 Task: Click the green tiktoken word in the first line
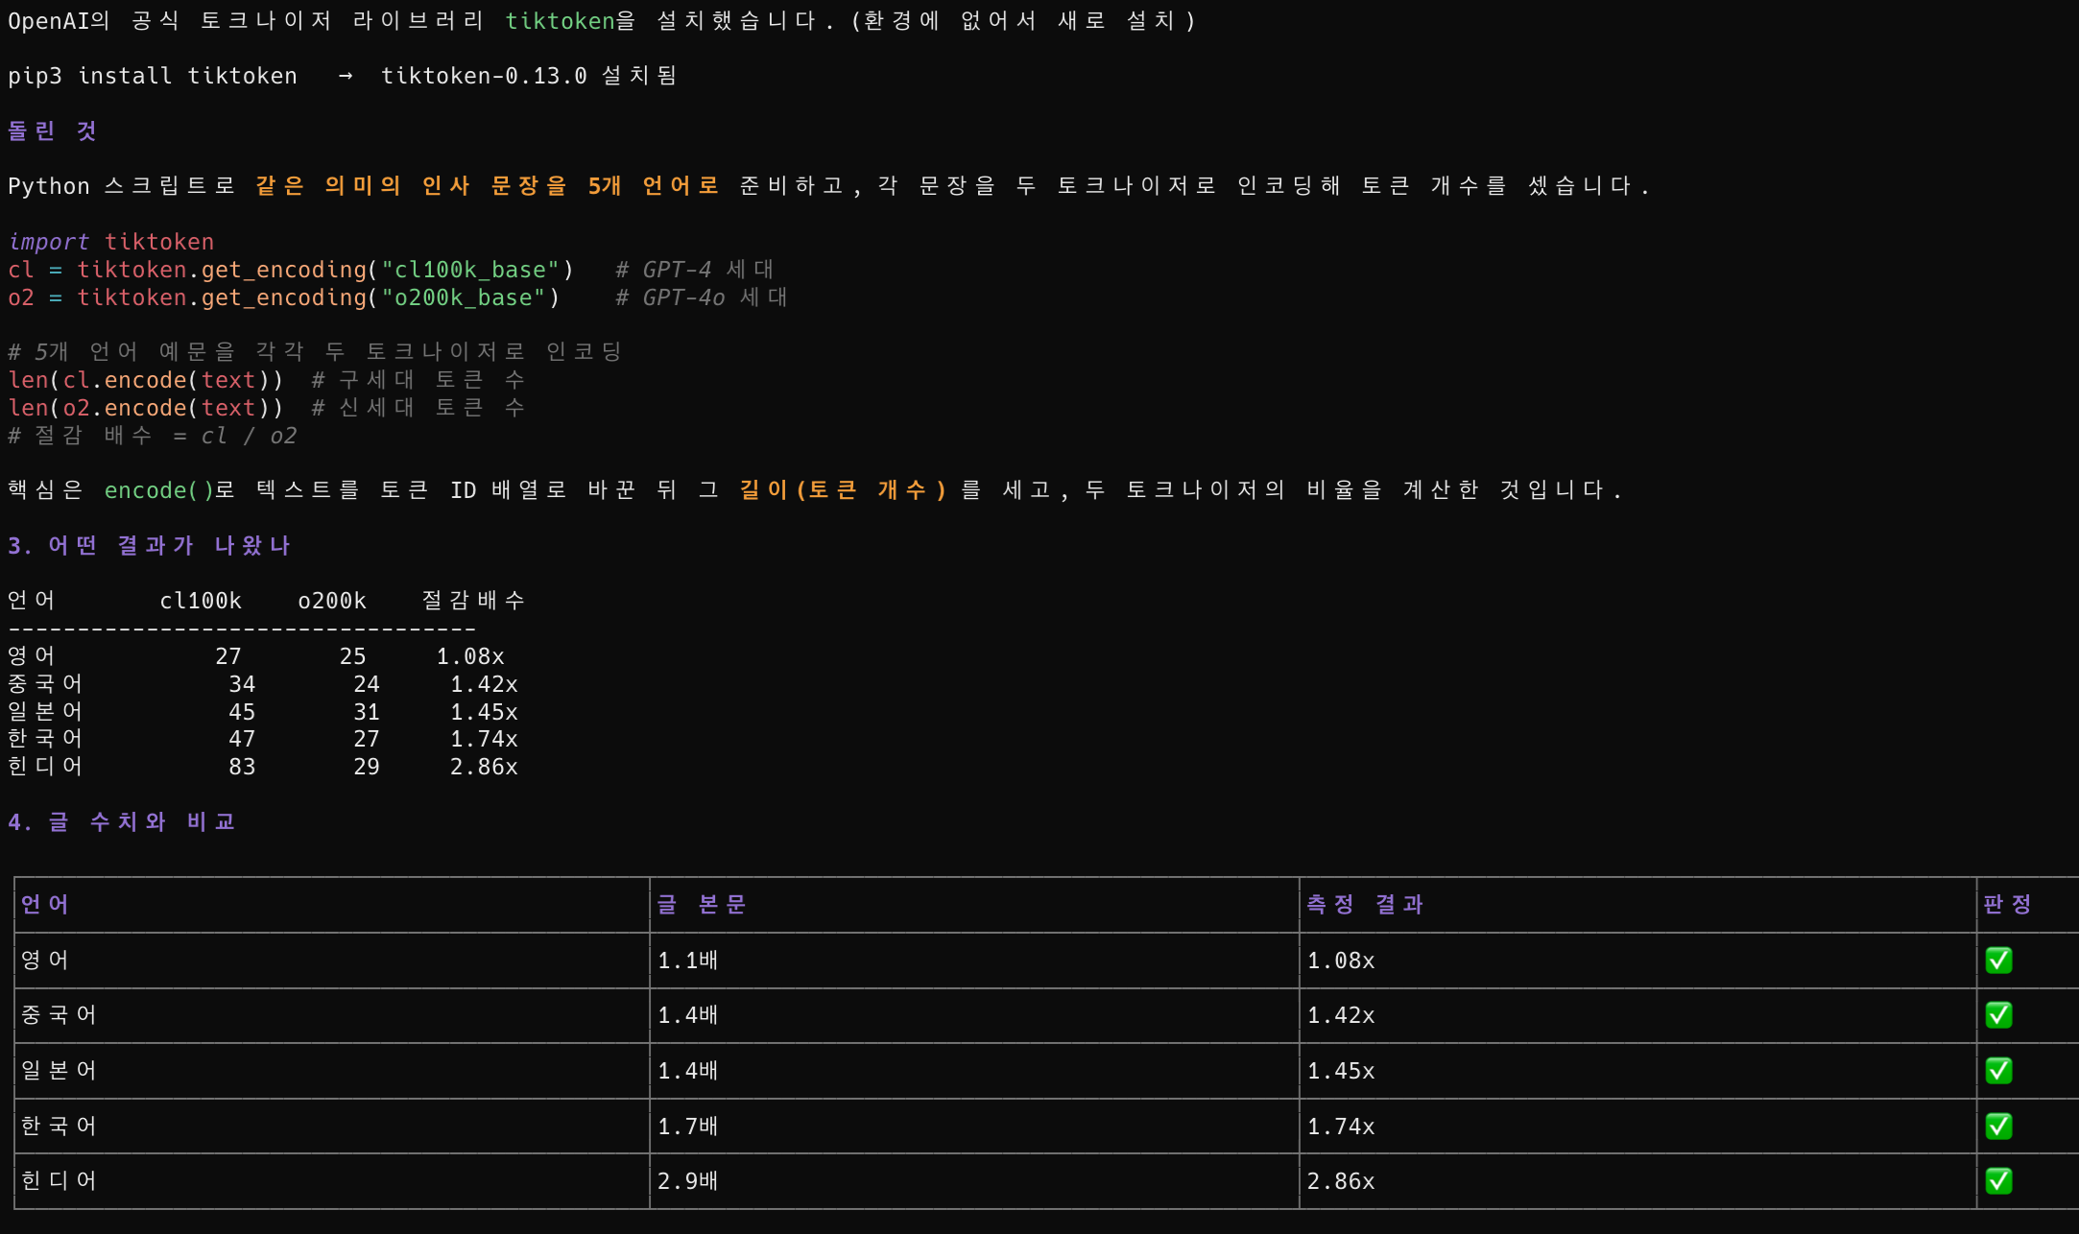pos(560,21)
